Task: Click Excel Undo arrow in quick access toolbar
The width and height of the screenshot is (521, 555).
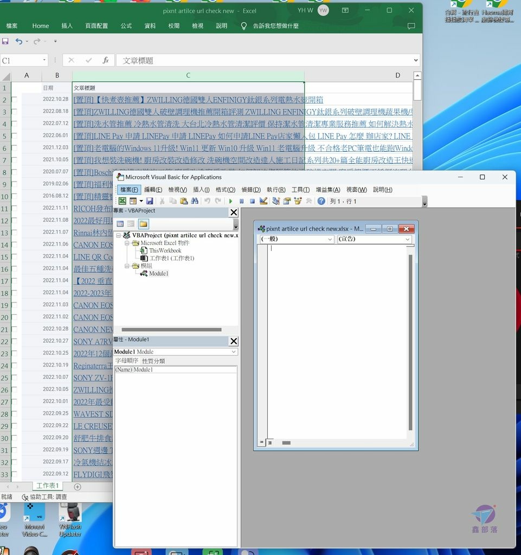Action: click(x=19, y=41)
